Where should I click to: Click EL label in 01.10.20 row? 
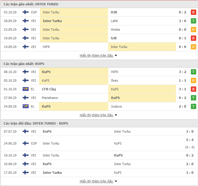pos(33,89)
